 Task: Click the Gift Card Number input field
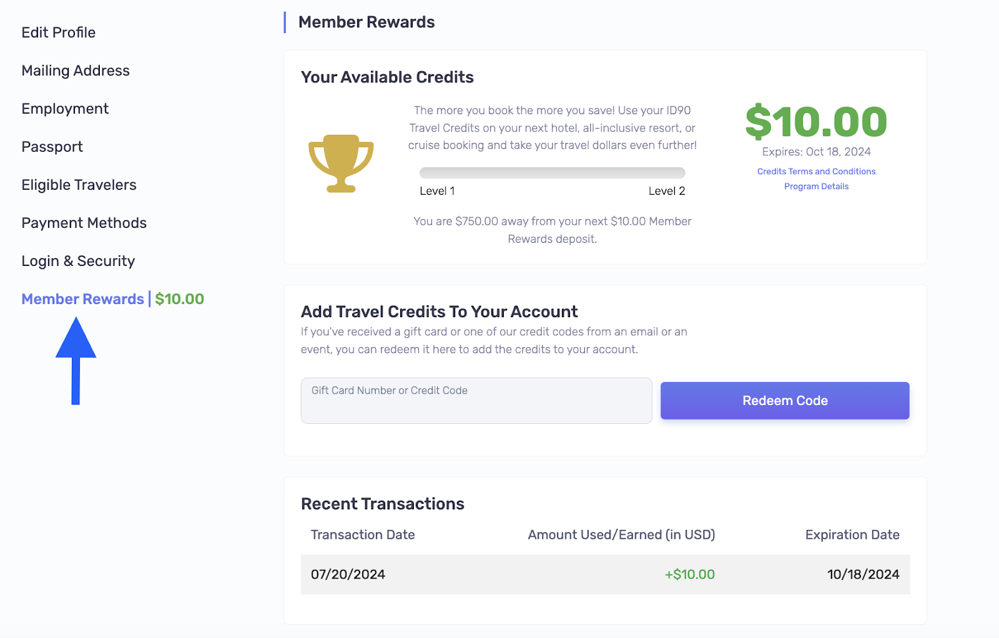[x=476, y=400]
